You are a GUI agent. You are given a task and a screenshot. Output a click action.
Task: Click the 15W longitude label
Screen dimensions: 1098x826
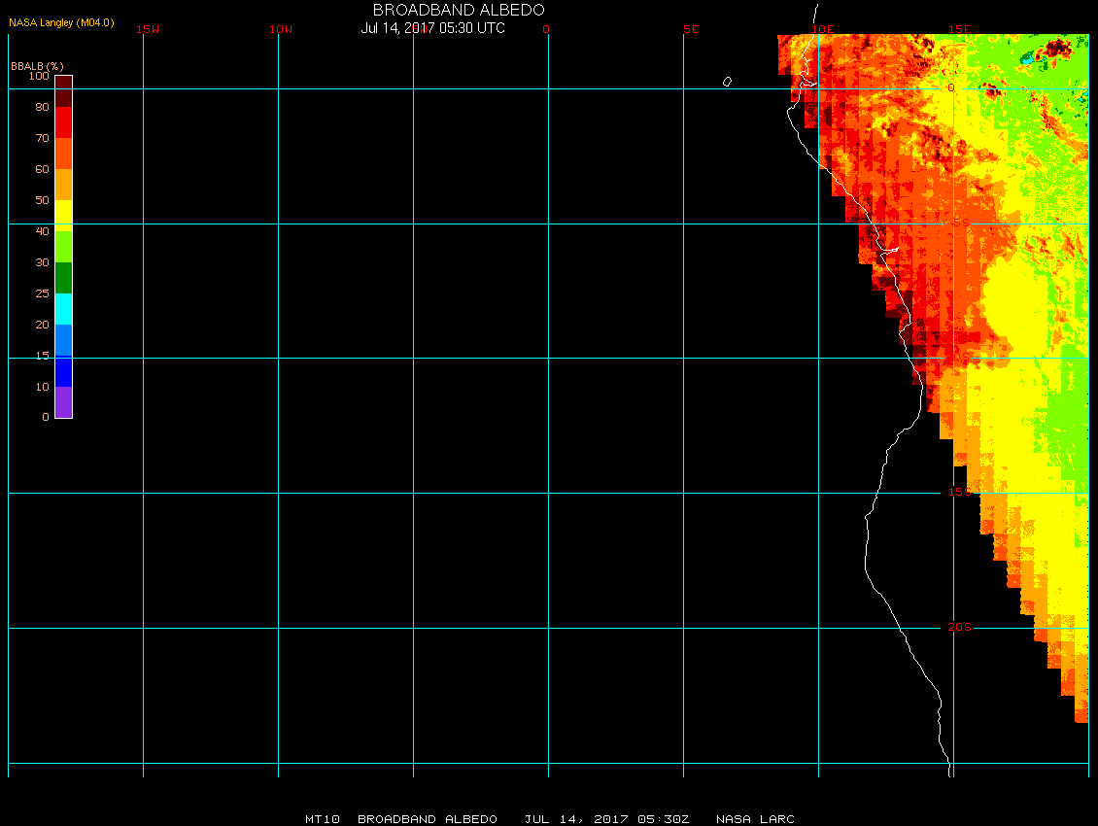tap(148, 29)
